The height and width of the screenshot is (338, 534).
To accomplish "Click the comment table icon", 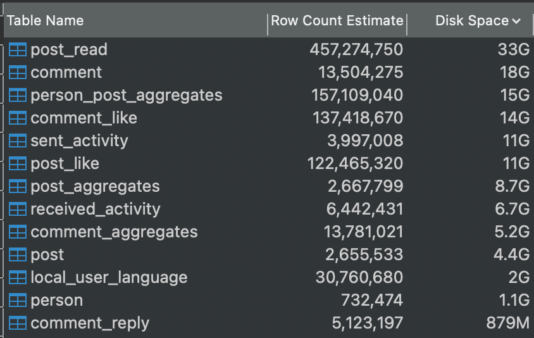I will pos(17,73).
